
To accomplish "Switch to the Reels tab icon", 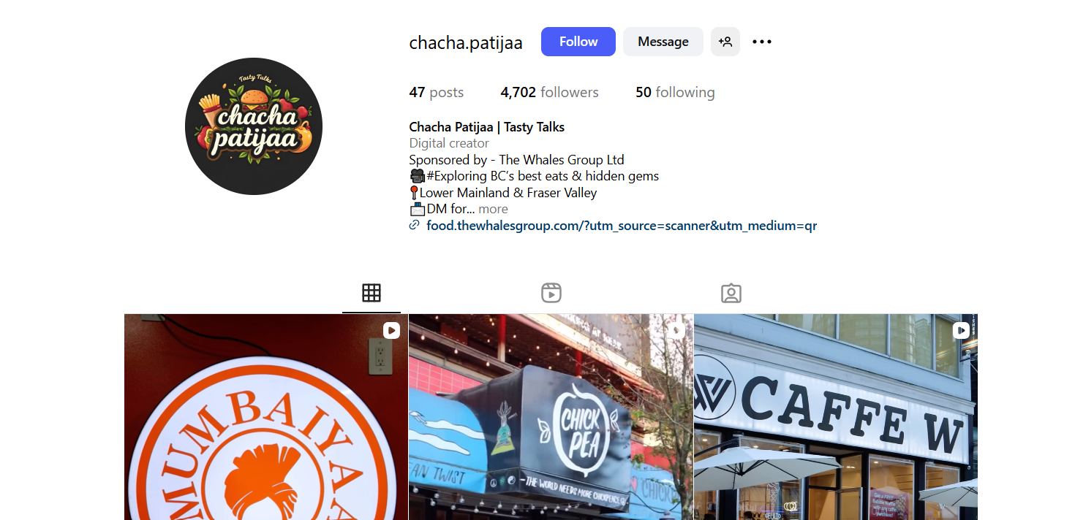I will (x=551, y=293).
